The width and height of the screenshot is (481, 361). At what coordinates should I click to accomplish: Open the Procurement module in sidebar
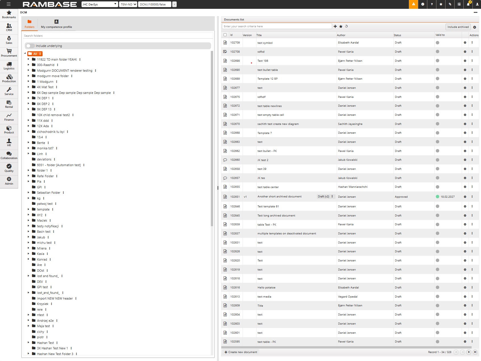coord(9,53)
